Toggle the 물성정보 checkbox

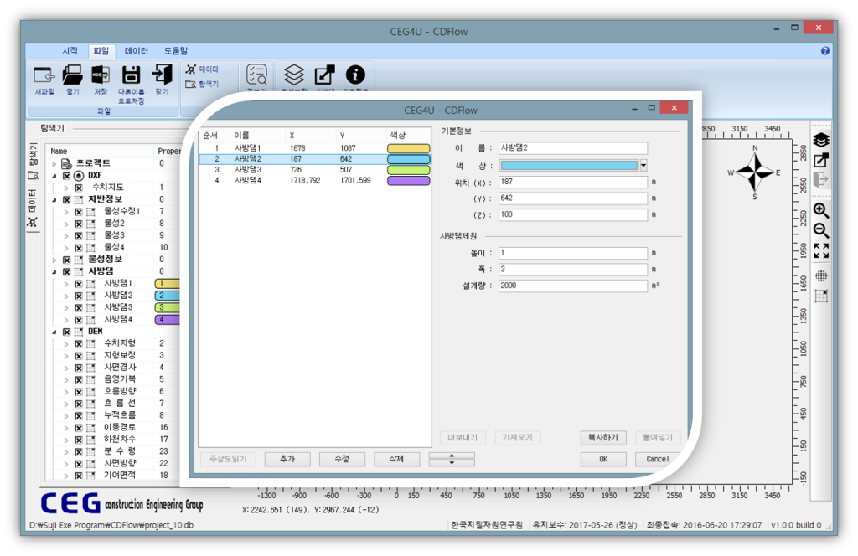66,260
